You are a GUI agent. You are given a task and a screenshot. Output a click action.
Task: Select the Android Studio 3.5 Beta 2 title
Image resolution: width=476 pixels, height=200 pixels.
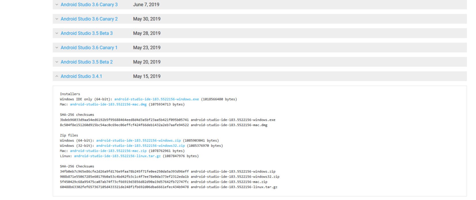[x=87, y=62]
